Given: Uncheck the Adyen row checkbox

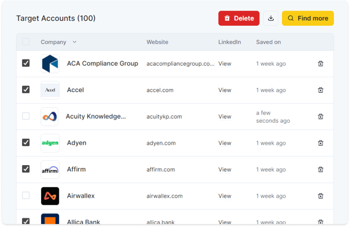Looking at the screenshot, I should pos(26,142).
